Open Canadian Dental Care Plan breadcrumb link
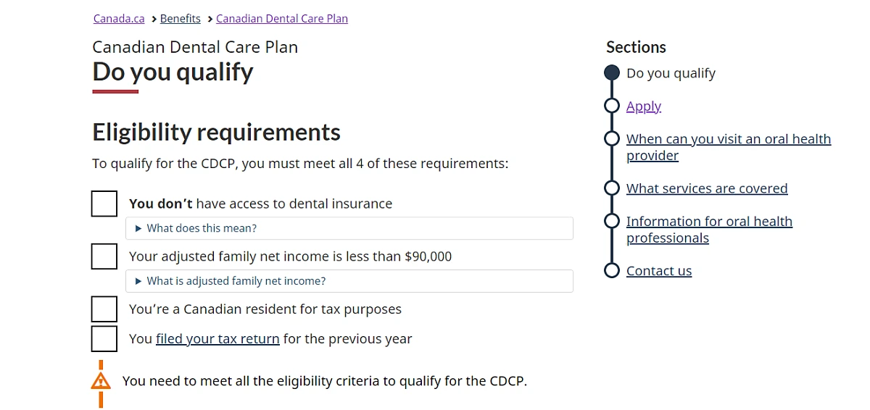The image size is (870, 410). coord(282,19)
